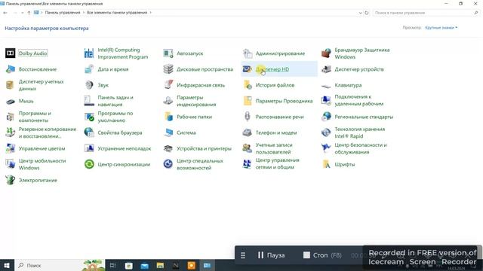Image resolution: width=483 pixels, height=271 pixels.
Task: Click the Учетные записи пользователей link
Action: [x=274, y=148]
